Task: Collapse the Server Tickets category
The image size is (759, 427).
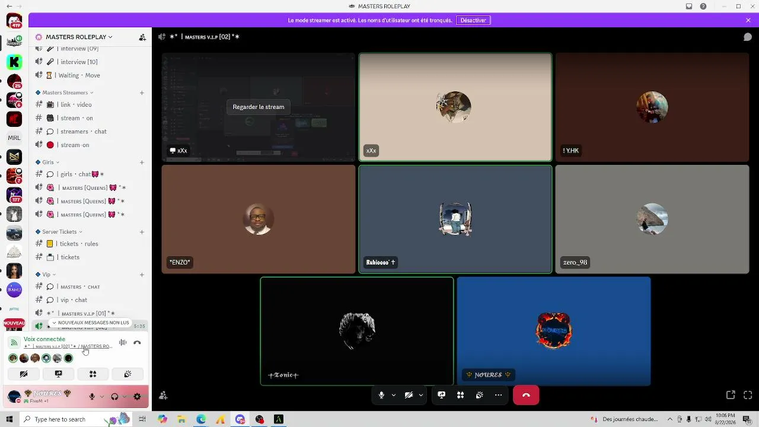Action: click(x=59, y=232)
